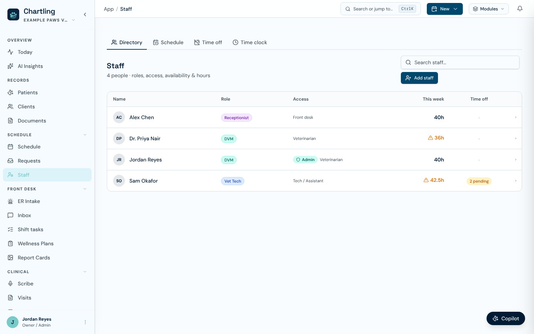Screen dimensions: 534x334
Task: Switch to the Time off tab
Action: pyautogui.click(x=208, y=42)
